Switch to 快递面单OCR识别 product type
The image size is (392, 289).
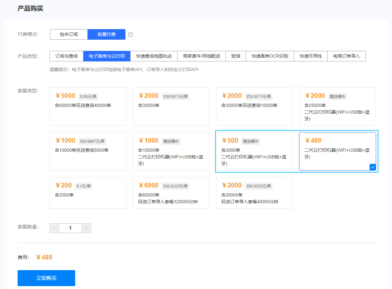pos(270,56)
